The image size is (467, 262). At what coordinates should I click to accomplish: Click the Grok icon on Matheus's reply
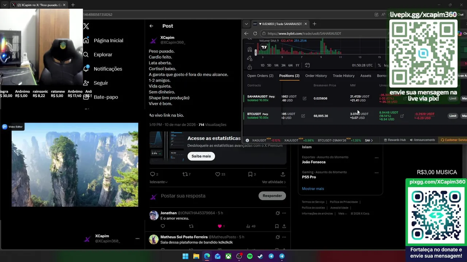(x=278, y=237)
